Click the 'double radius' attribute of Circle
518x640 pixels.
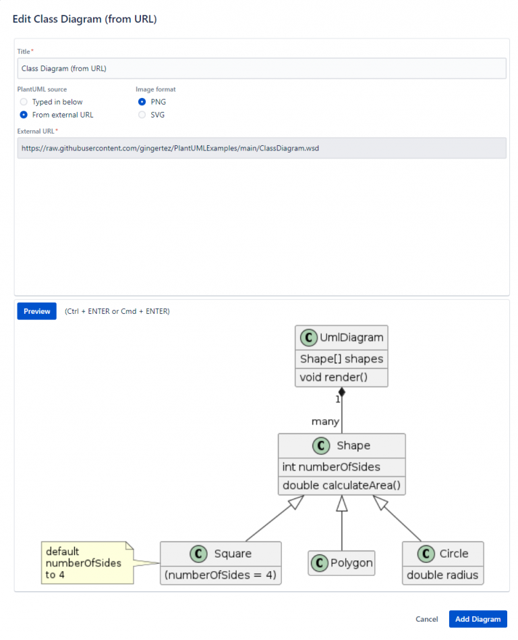pos(442,575)
